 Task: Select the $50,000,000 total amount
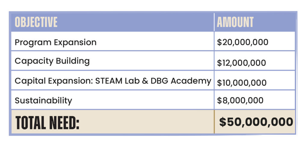point(256,122)
